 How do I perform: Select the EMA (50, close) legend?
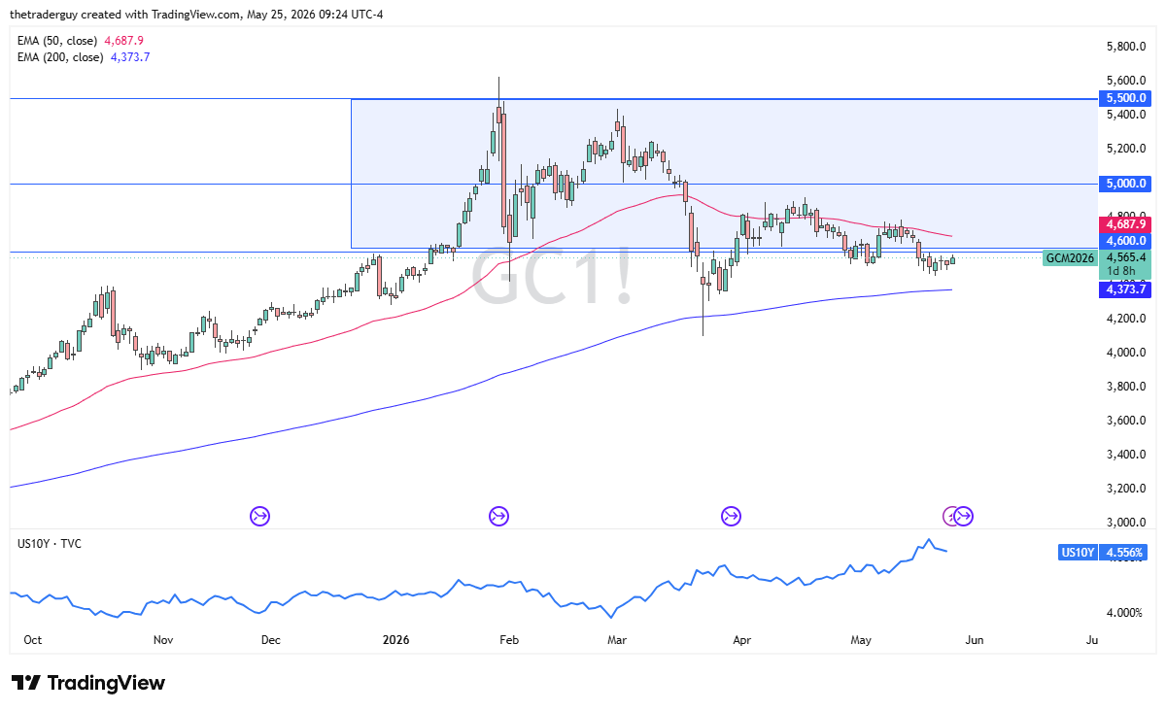(x=81, y=41)
